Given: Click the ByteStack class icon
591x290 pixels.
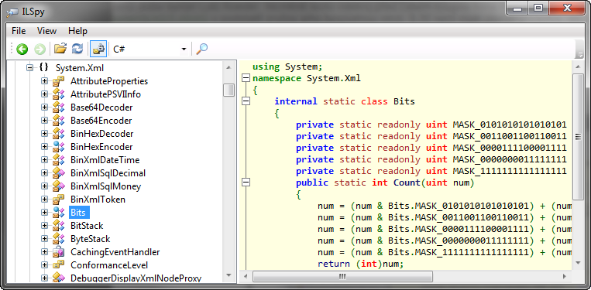Looking at the screenshot, I should click(x=58, y=239).
